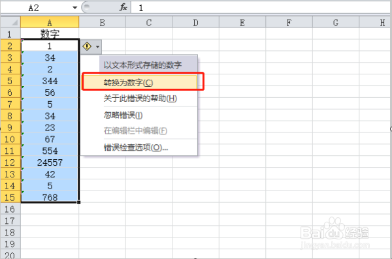392x259 pixels.
Task: Select row 1 header
Action: point(10,33)
